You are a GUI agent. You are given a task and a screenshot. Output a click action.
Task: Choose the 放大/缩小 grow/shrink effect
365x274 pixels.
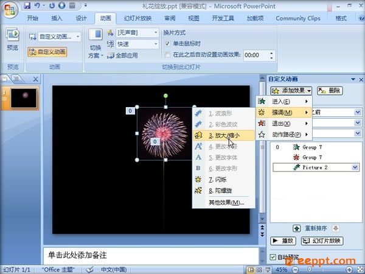coord(223,135)
